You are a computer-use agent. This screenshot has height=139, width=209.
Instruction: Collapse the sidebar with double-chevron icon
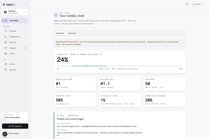[26, 5]
